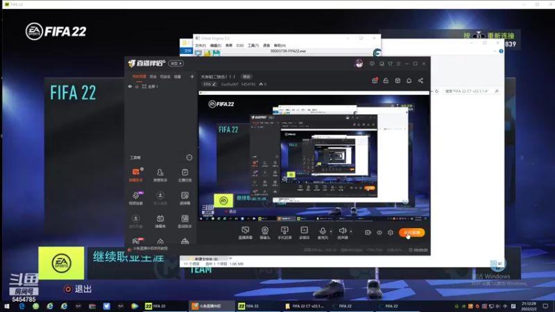Click the search box in Explorer window
This screenshot has width=555, height=312.
(x=472, y=92)
